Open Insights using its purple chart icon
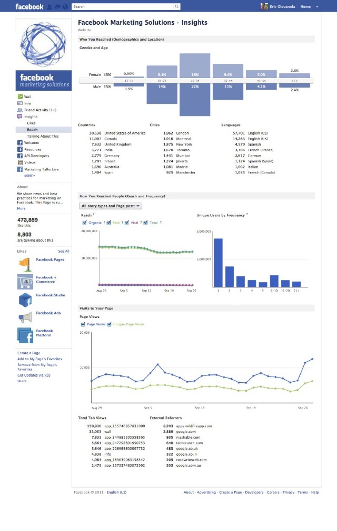 [20, 116]
